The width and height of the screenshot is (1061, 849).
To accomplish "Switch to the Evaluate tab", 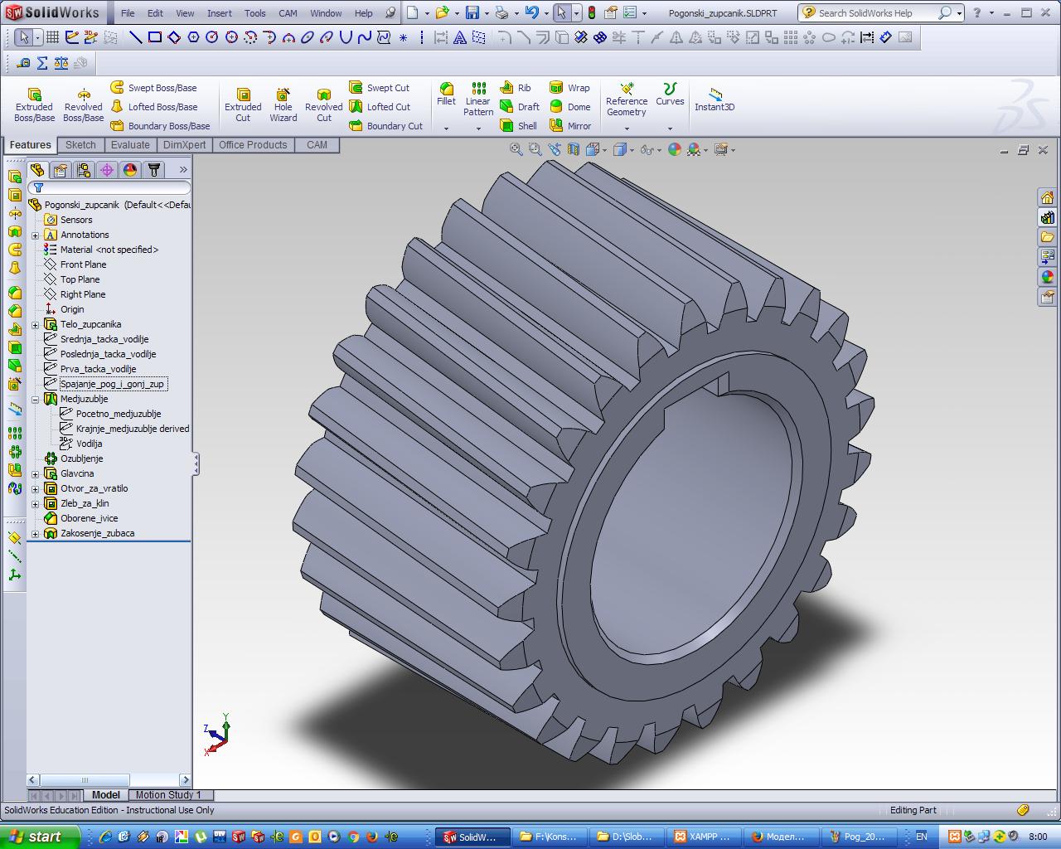I will click(x=130, y=145).
